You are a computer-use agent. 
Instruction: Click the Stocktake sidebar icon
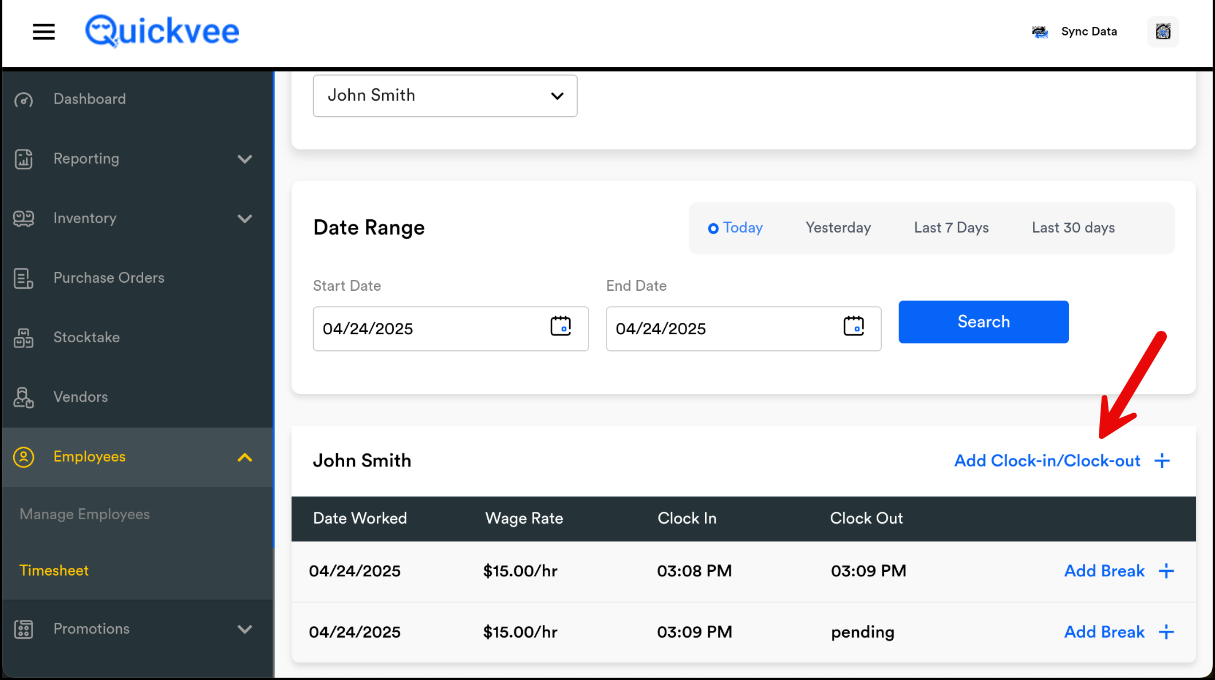[23, 338]
